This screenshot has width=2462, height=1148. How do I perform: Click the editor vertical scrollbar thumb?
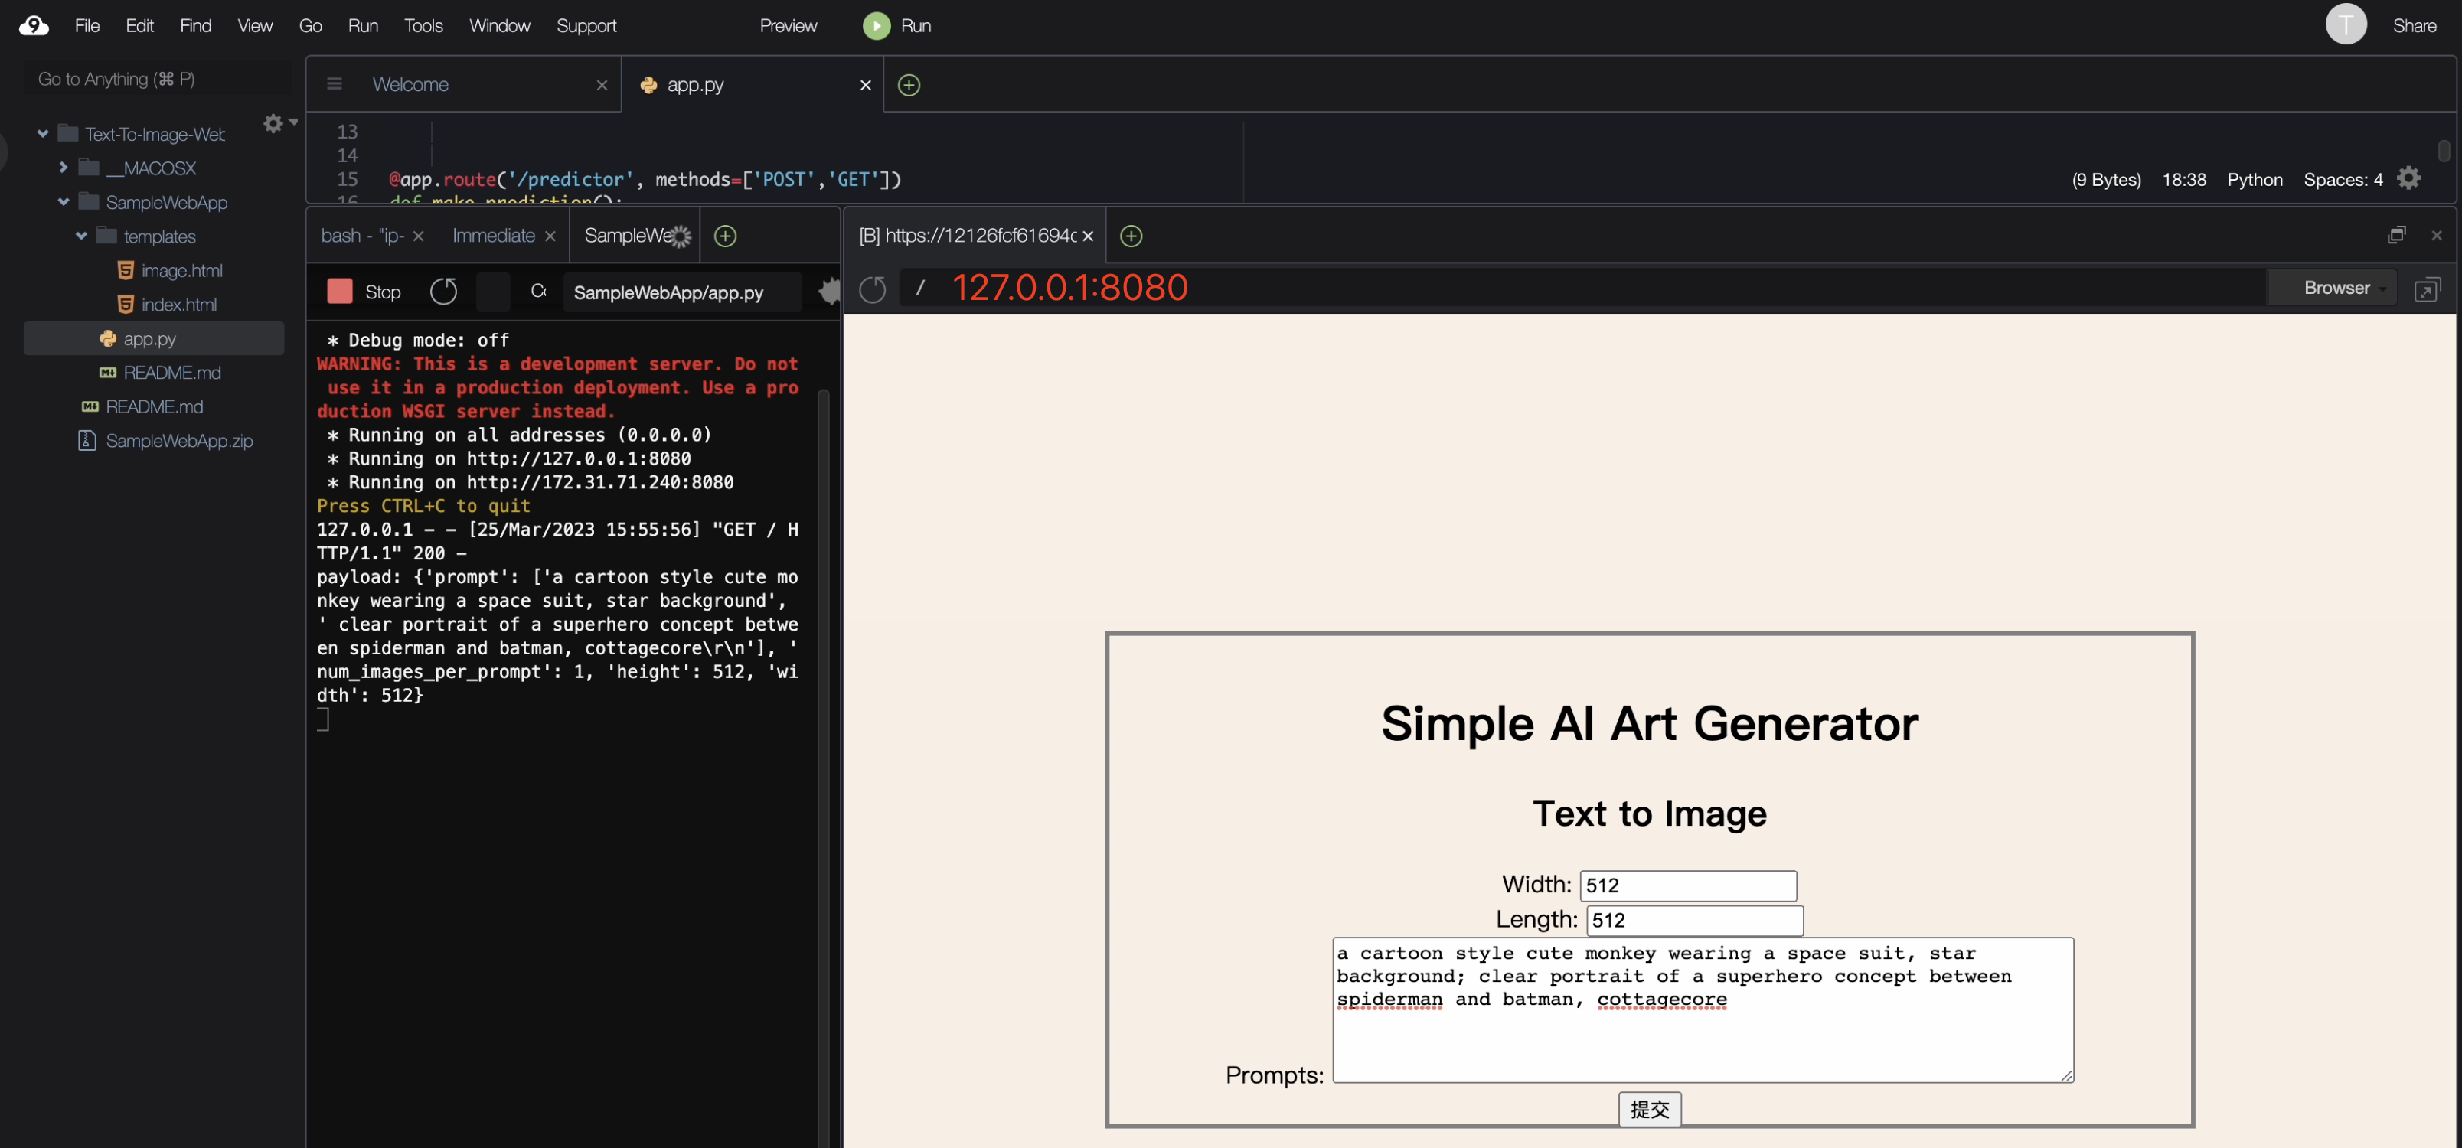click(x=2443, y=151)
